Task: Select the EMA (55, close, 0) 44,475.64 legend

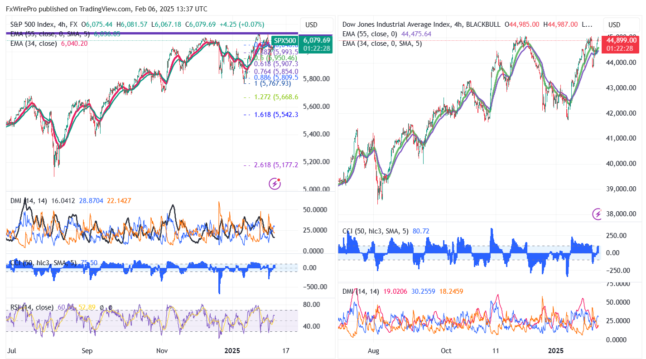Action: (x=387, y=34)
